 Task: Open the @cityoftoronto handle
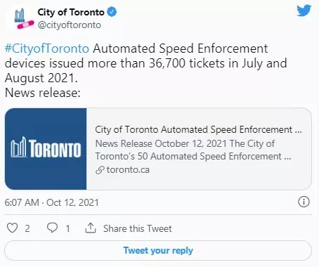[x=70, y=25]
